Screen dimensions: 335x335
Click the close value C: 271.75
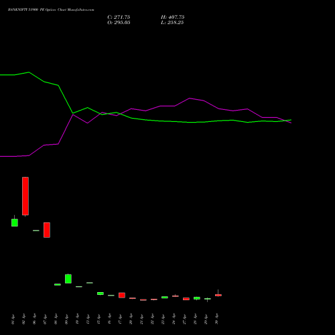pyautogui.click(x=119, y=17)
